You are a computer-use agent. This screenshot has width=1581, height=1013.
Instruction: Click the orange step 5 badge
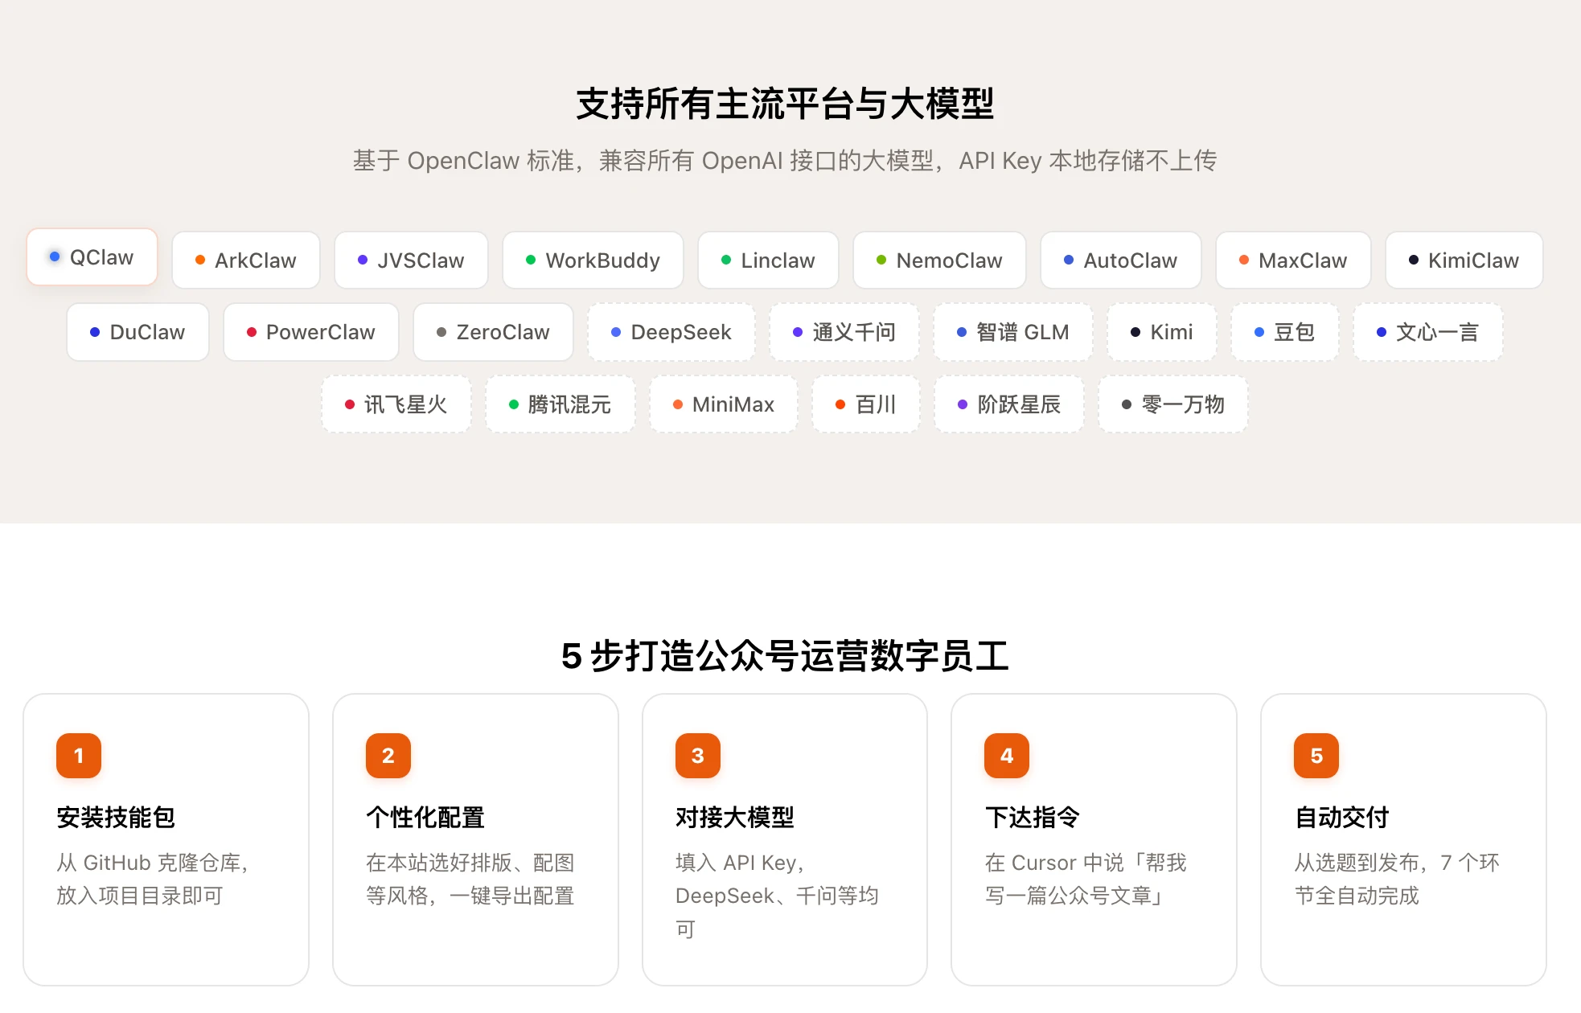pos(1316,756)
